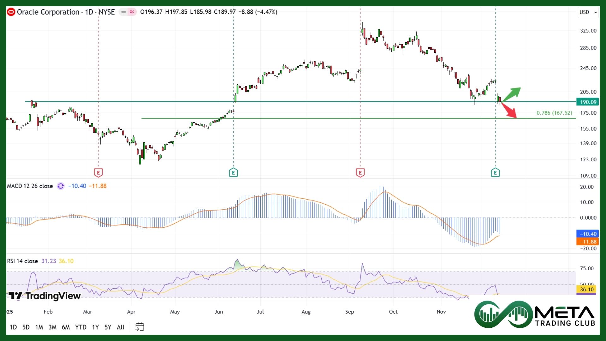Click the 190.09 price label on the axis

pyautogui.click(x=588, y=102)
